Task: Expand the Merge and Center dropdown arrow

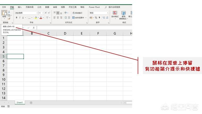Action: coord(86,18)
